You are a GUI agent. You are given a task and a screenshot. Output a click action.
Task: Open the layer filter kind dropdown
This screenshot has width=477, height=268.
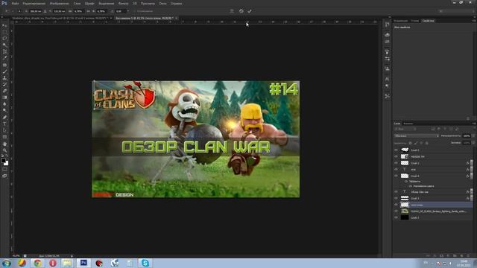coord(405,129)
